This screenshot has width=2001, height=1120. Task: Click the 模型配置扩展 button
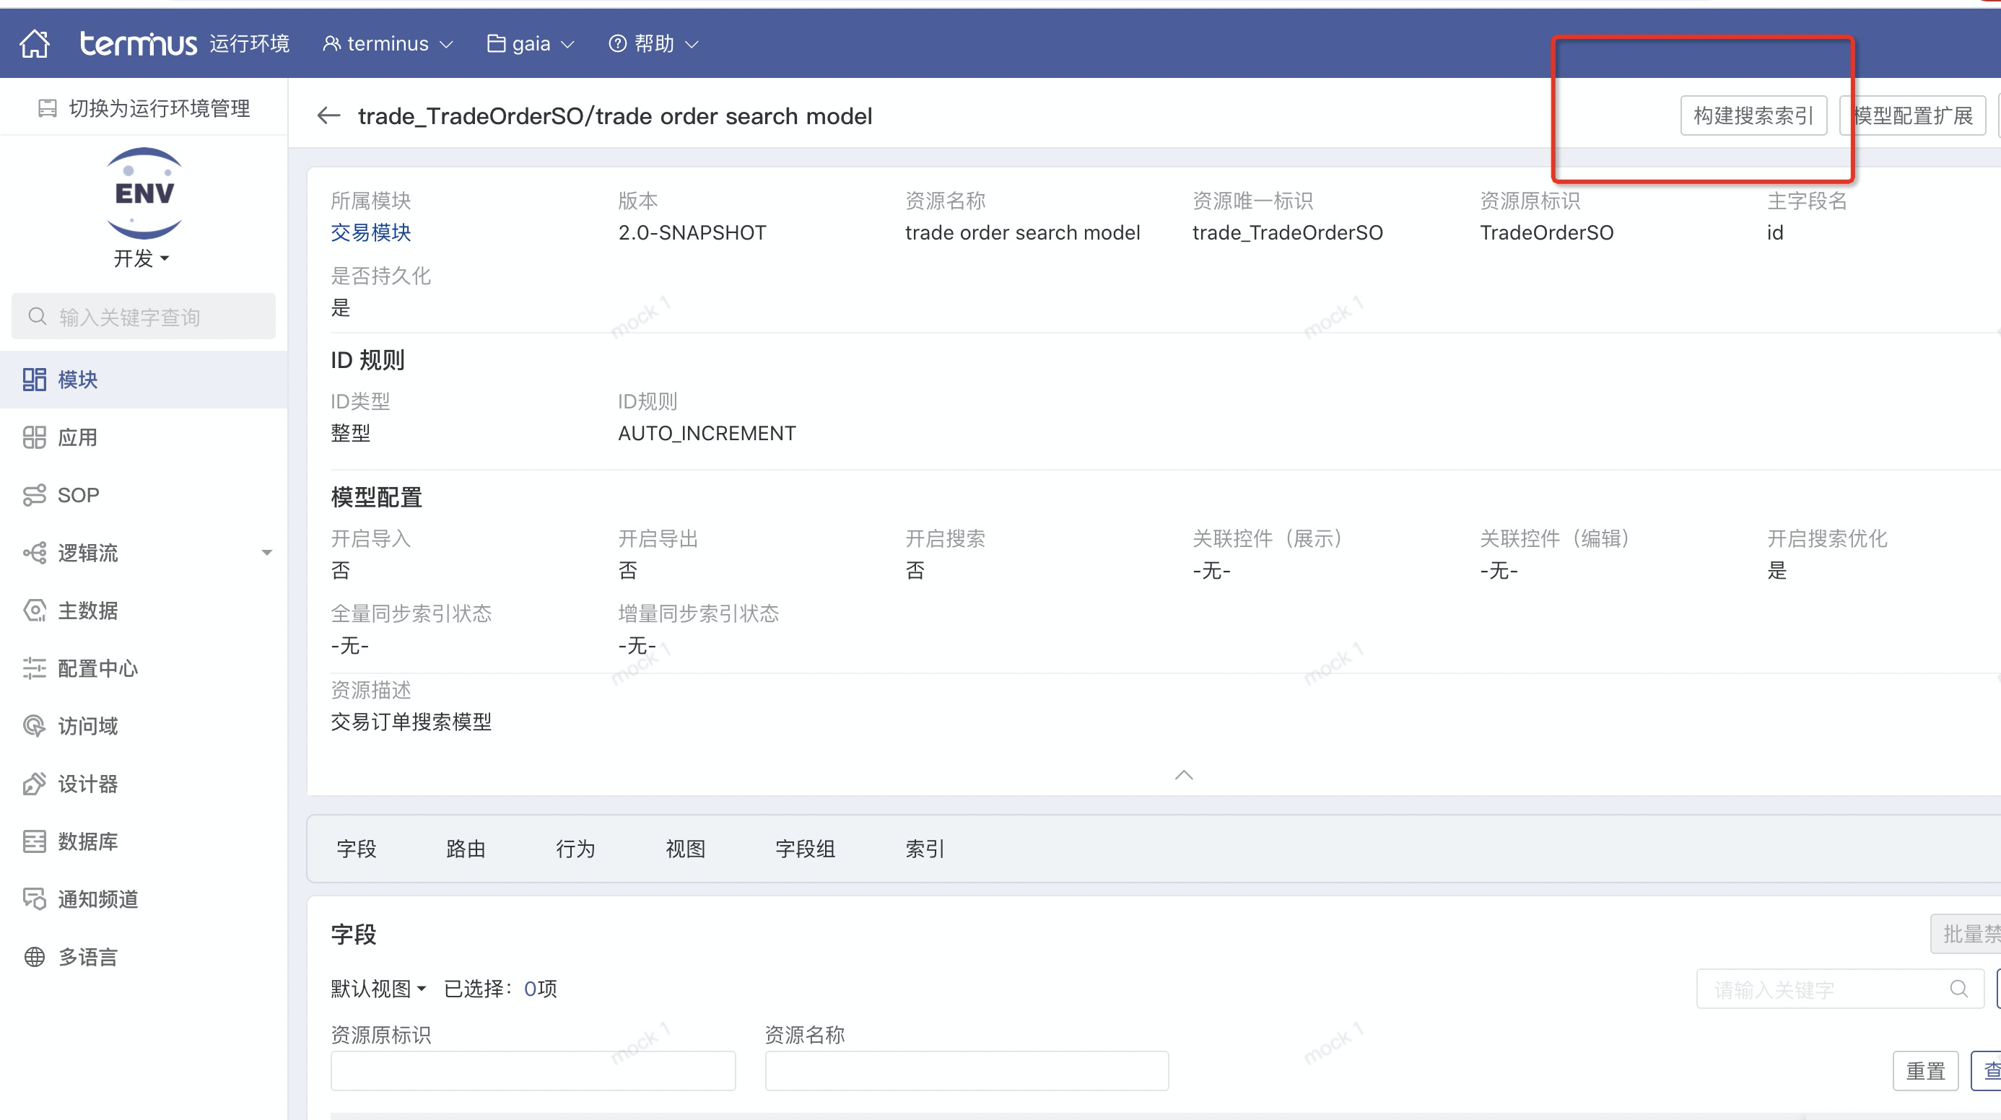click(1912, 115)
